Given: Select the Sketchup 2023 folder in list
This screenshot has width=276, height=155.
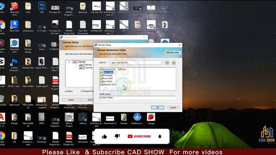Looking at the screenshot, I should 108,84.
